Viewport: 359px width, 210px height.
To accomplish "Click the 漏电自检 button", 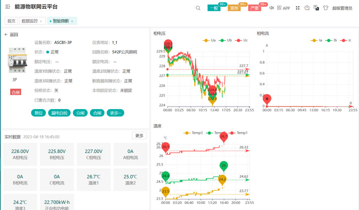I will pos(59,113).
